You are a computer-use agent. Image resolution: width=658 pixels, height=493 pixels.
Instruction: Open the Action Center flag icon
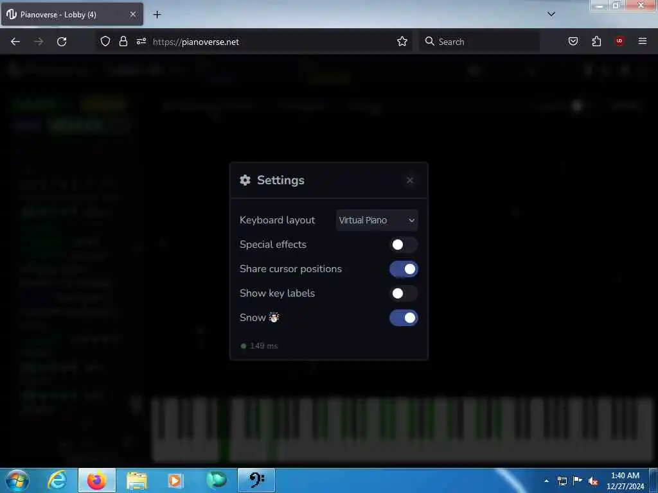(x=578, y=480)
